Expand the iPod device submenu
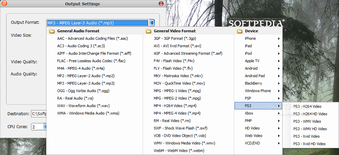Image resolution: width=339 pixels, height=155 pixels. [258, 53]
